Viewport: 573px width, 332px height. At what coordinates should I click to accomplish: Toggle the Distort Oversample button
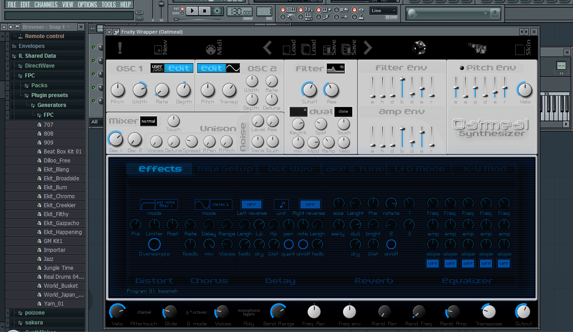click(154, 244)
